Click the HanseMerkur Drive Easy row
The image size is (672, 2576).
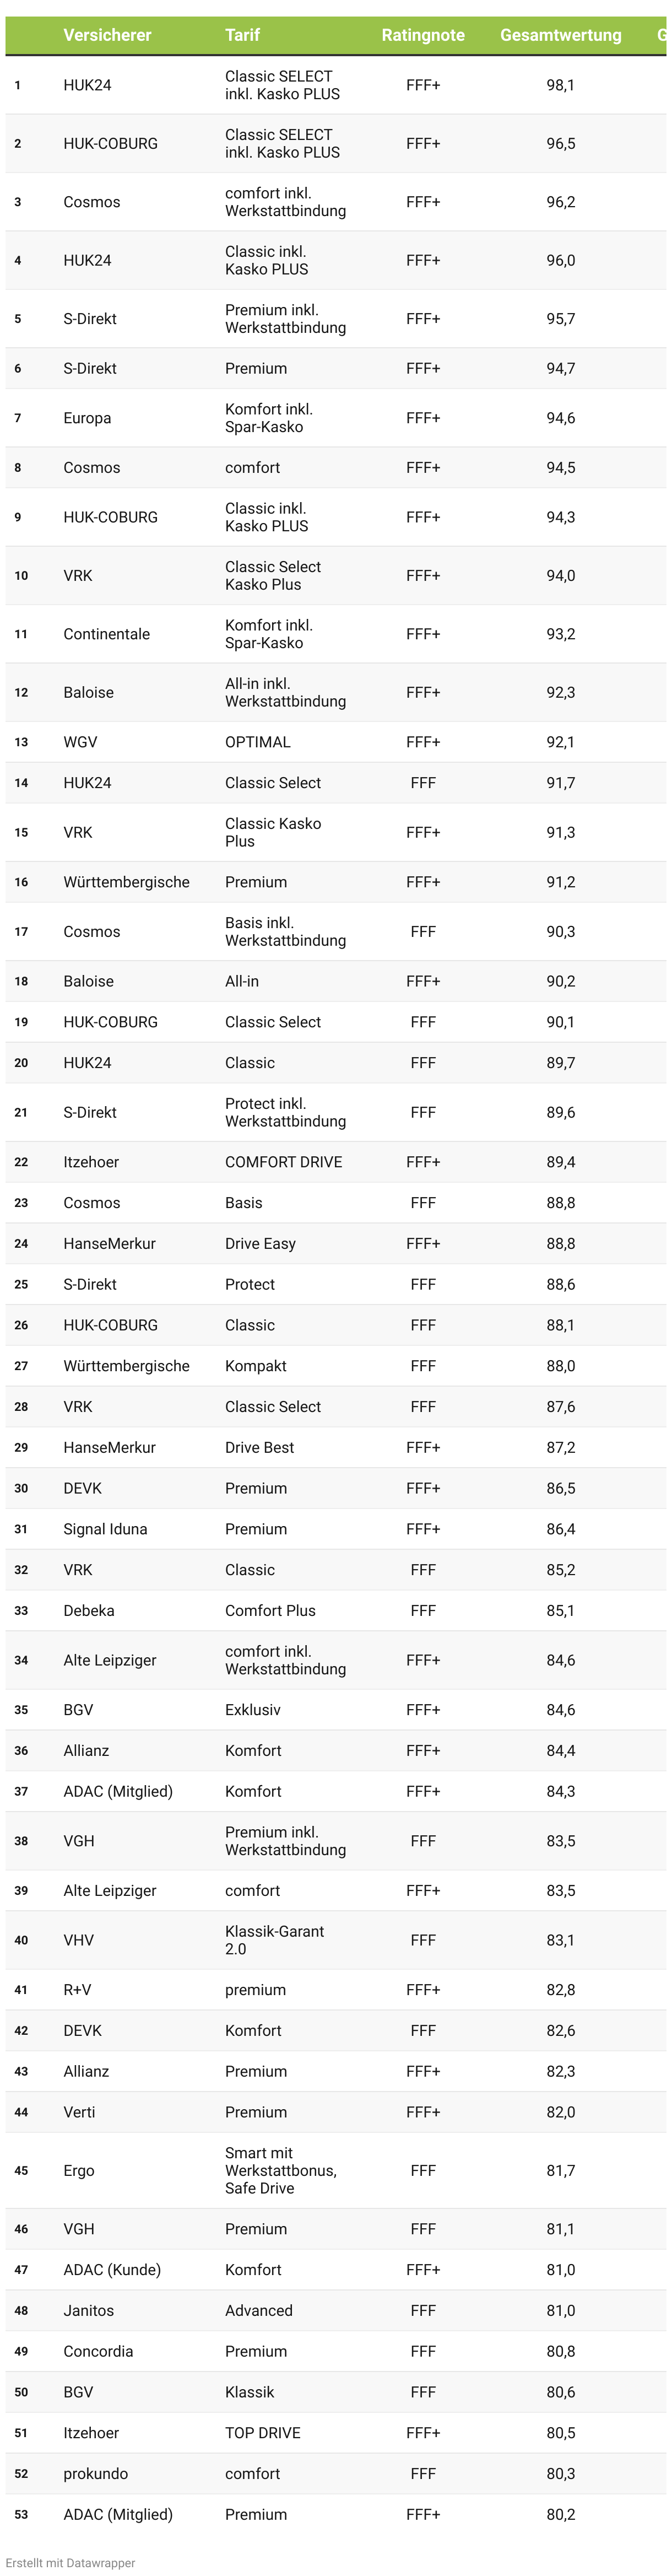click(336, 1244)
